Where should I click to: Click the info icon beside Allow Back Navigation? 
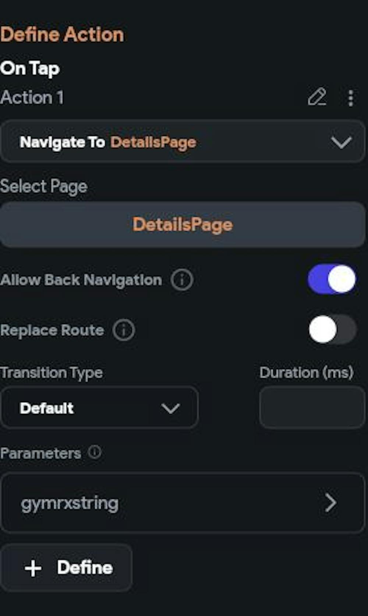tap(182, 280)
